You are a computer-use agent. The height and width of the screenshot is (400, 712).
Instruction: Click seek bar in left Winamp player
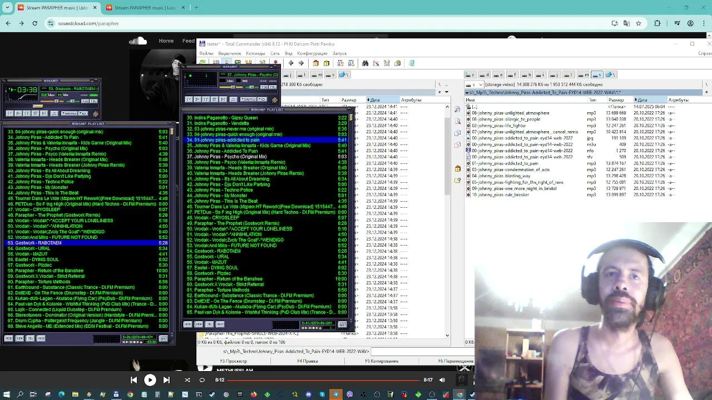point(52,106)
